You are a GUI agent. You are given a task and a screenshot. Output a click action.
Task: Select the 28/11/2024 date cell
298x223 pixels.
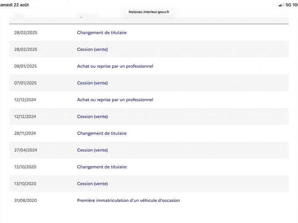click(x=25, y=133)
